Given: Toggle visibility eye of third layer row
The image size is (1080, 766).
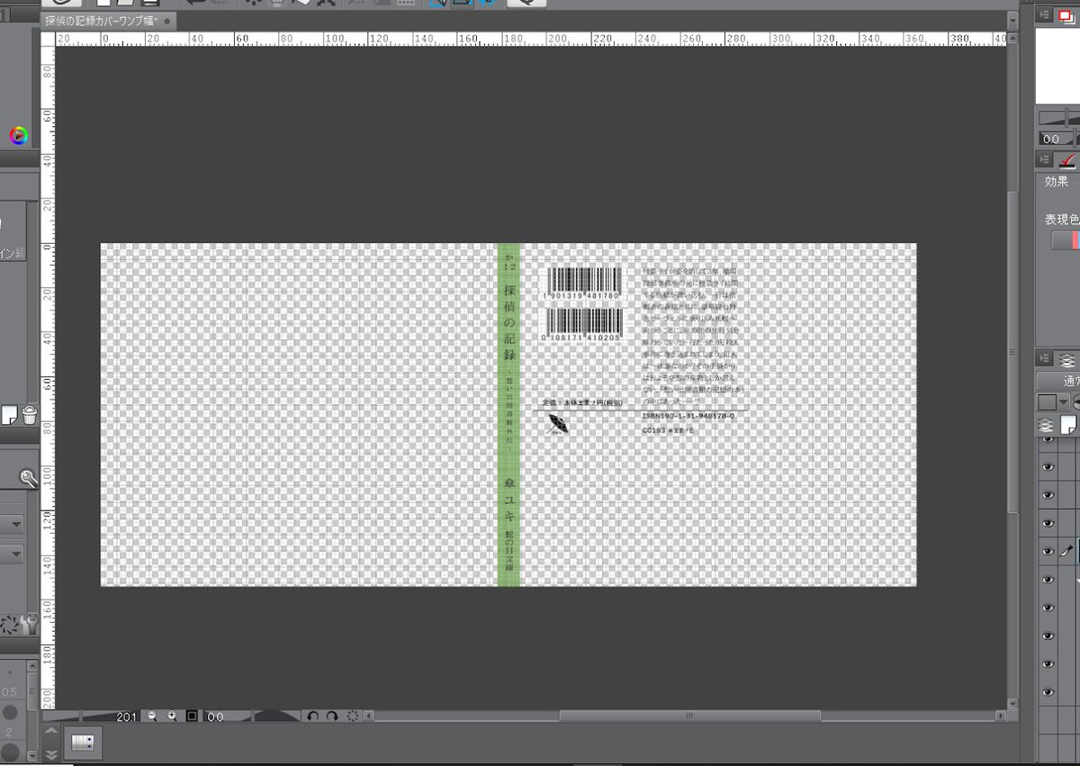Looking at the screenshot, I should 1047,494.
